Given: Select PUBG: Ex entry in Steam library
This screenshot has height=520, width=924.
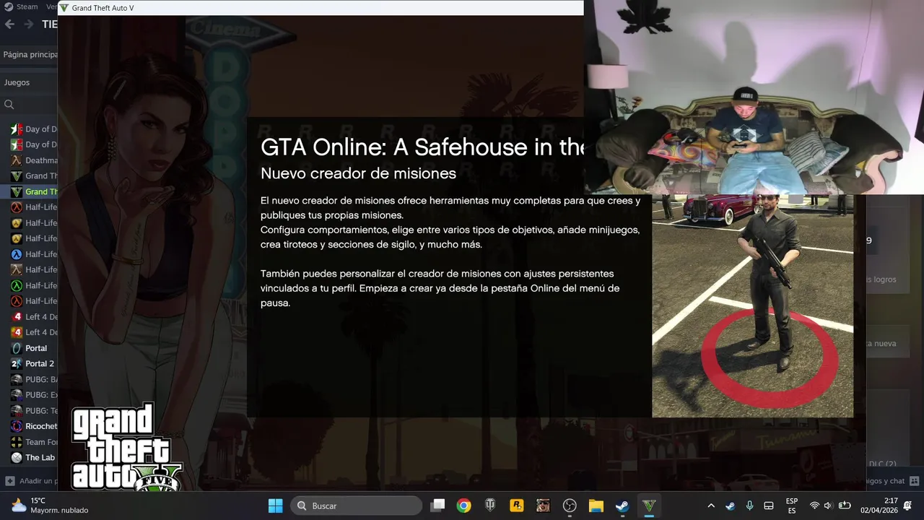Looking at the screenshot, I should click(34, 395).
